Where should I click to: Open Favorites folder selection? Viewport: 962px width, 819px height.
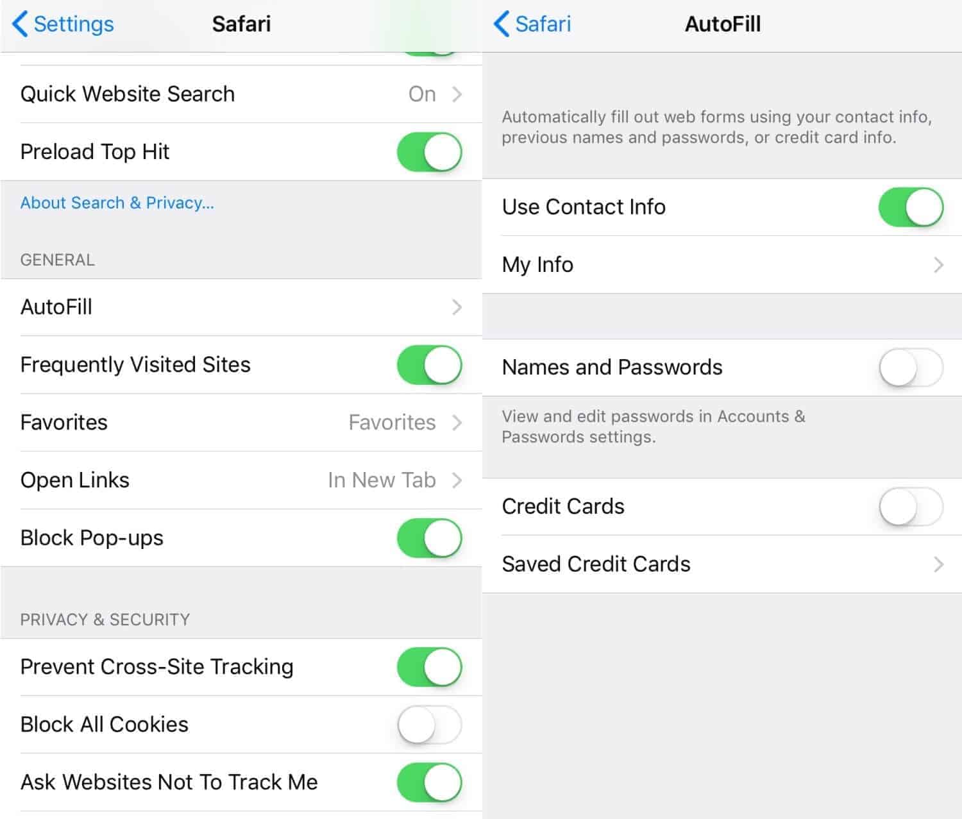pyautogui.click(x=241, y=423)
